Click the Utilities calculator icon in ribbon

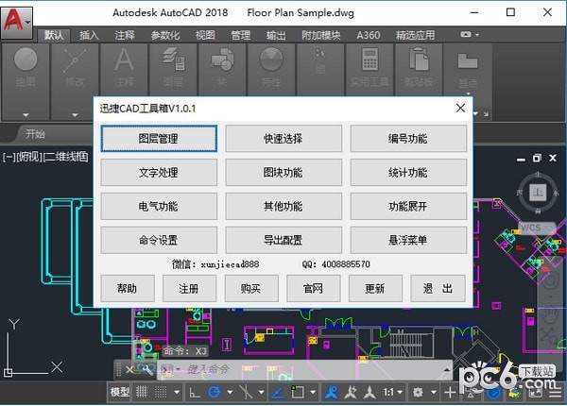point(369,60)
